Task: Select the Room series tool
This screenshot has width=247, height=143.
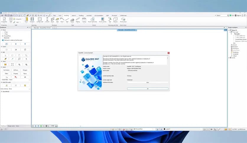Action: tap(103, 20)
